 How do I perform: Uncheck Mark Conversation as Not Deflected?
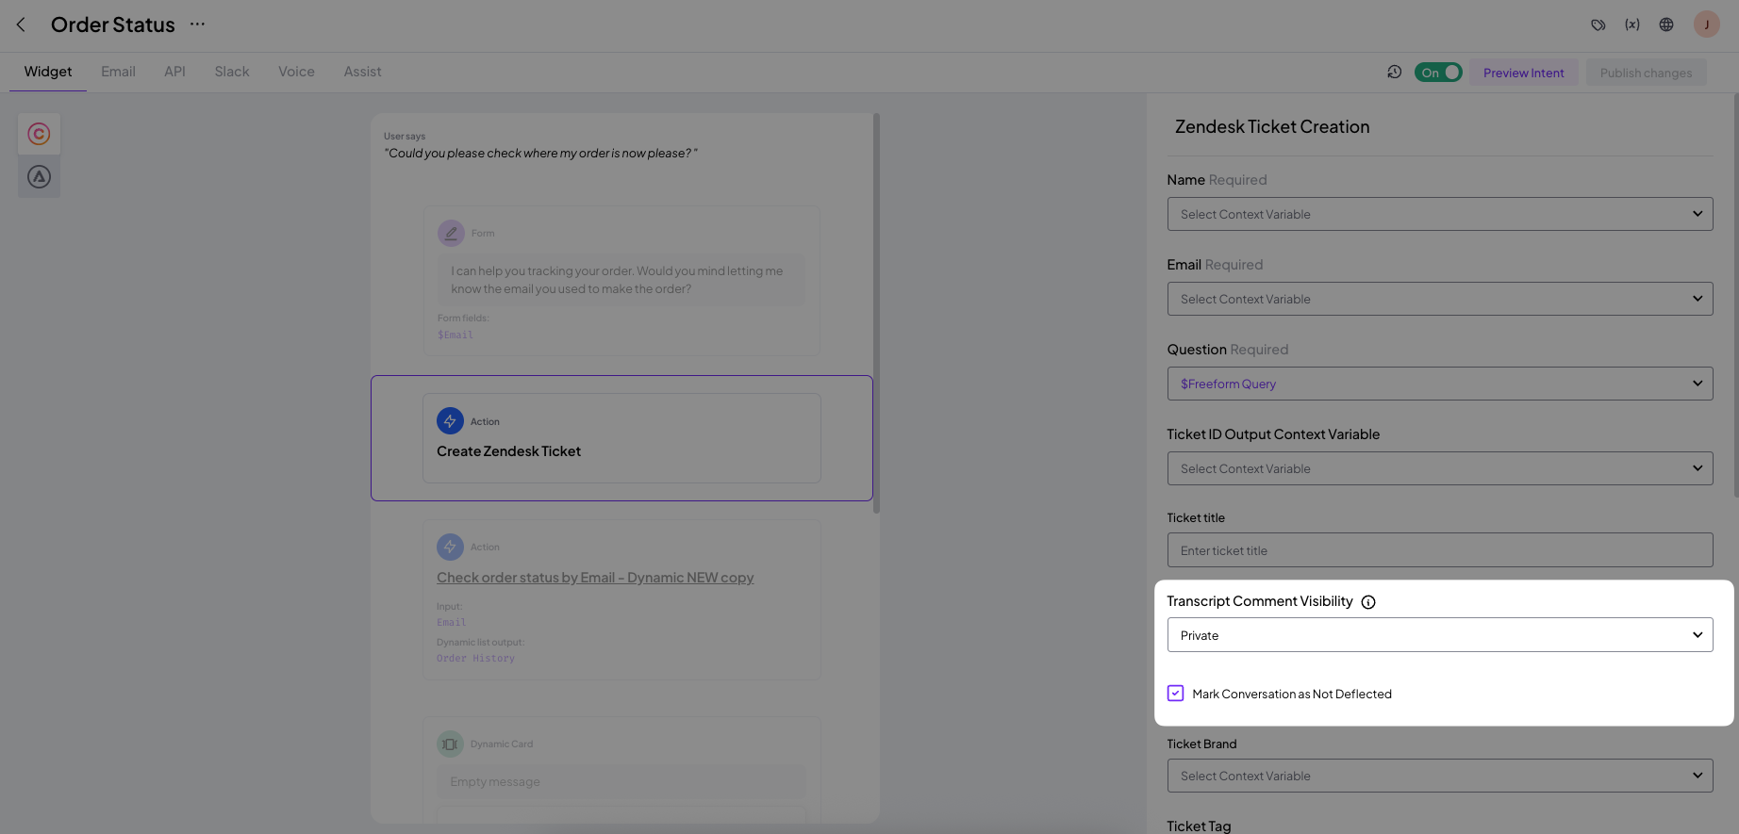[1175, 694]
